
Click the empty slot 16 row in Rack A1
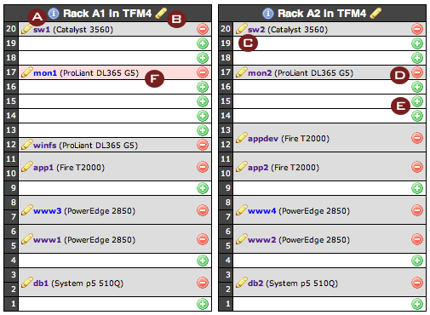pos(115,87)
